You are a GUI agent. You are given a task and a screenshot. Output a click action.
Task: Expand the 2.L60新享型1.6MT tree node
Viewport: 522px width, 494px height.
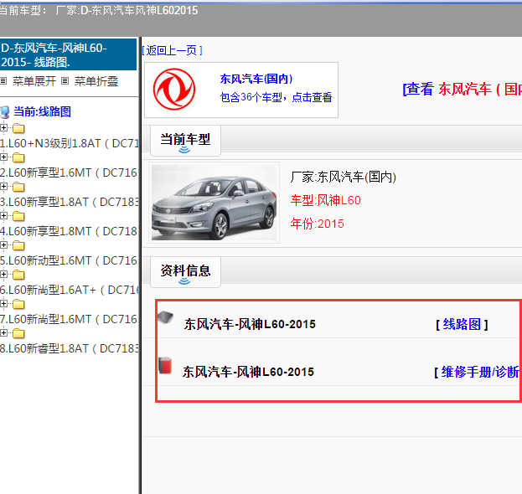(3, 157)
